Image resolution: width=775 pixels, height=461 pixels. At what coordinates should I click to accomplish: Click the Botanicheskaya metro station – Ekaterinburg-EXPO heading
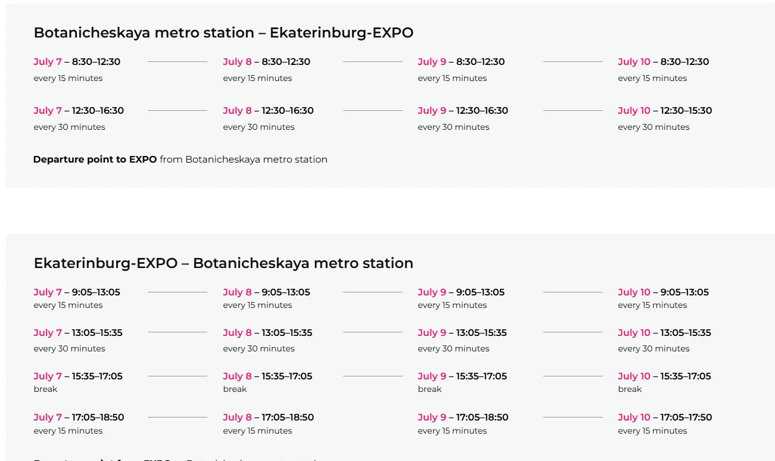(223, 33)
